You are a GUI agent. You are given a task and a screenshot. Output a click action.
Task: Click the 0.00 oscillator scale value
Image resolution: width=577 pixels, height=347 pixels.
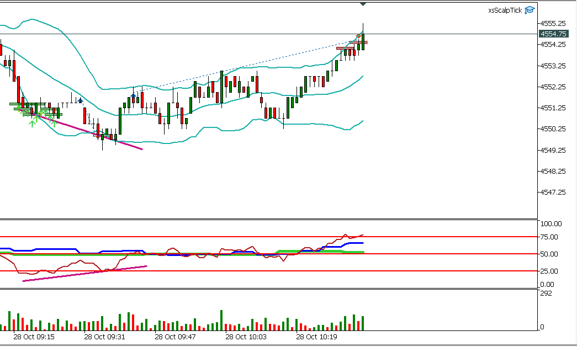(547, 285)
